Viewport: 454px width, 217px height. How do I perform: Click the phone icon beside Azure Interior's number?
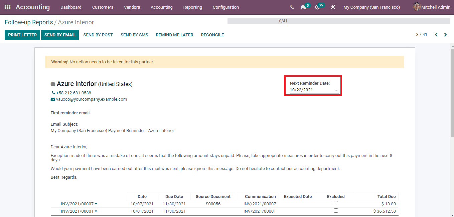click(53, 93)
